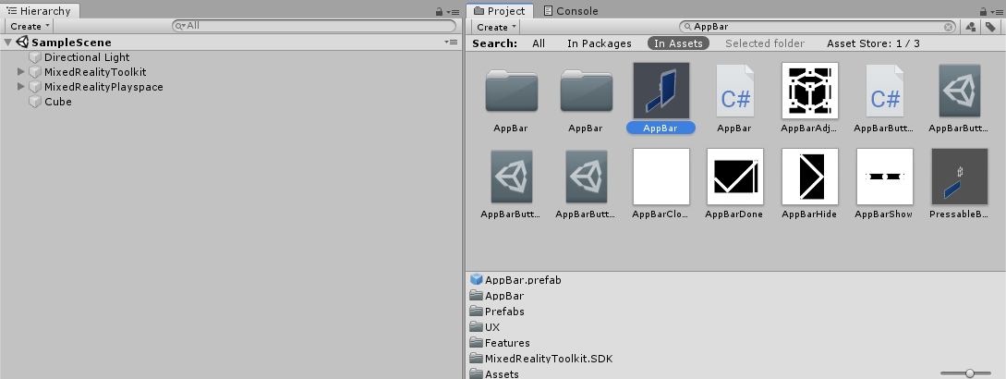Open search by label filter icon
The image size is (1006, 379).
point(990,27)
